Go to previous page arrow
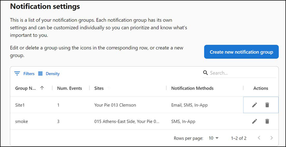This screenshot has width=286, height=147. tap(259, 138)
